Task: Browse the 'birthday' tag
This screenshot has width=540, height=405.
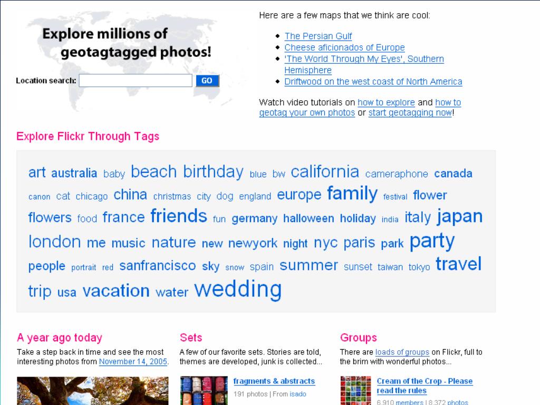Action: pyautogui.click(x=213, y=172)
